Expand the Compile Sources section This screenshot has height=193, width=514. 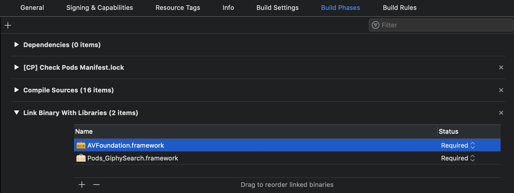point(17,90)
